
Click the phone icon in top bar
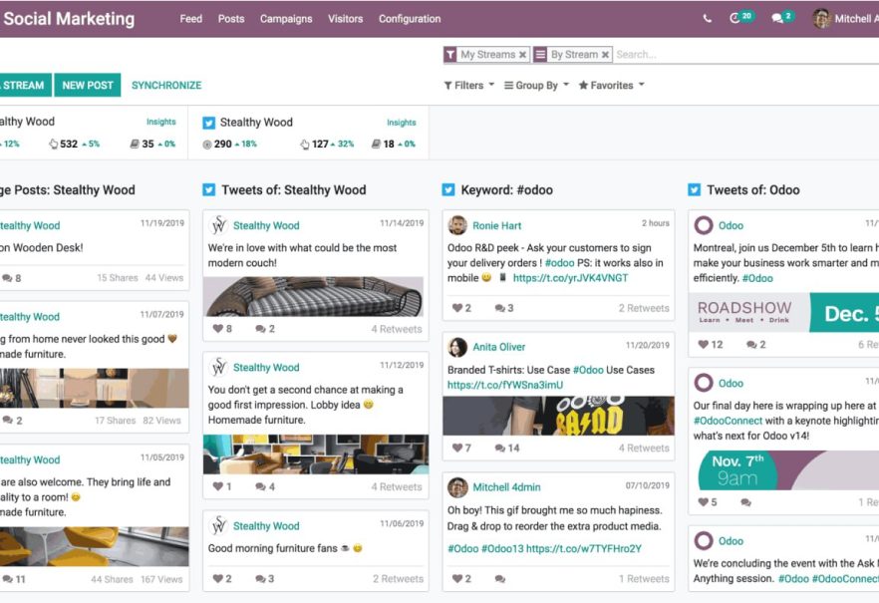(x=708, y=19)
